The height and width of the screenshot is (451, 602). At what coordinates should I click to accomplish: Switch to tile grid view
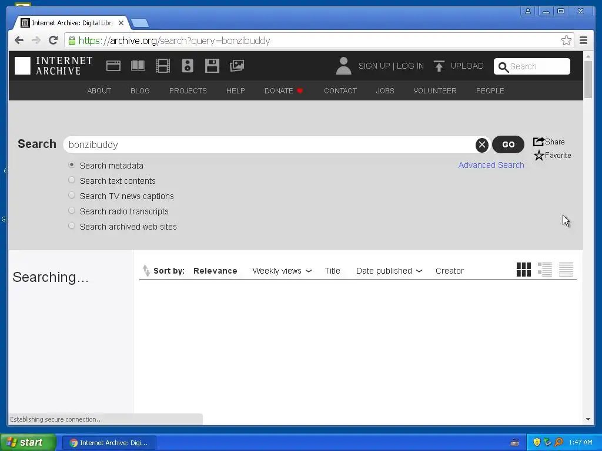click(x=524, y=270)
